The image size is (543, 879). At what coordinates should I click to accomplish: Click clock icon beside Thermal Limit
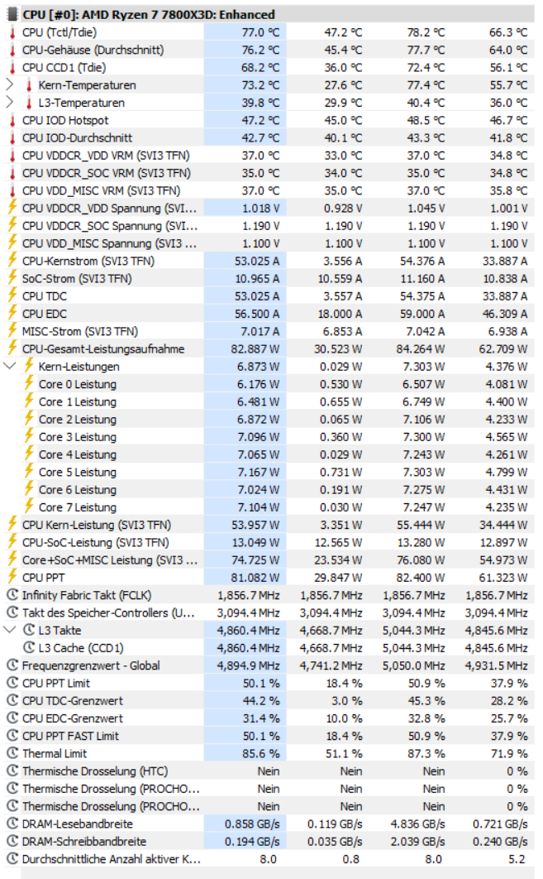click(x=12, y=753)
